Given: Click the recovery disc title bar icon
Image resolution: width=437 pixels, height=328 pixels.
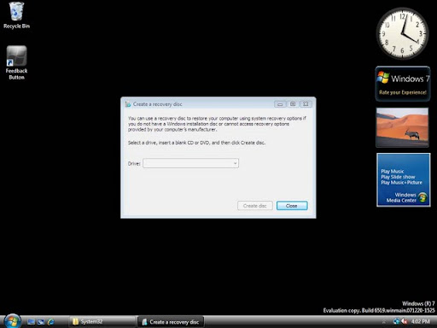Looking at the screenshot, I should [x=128, y=104].
